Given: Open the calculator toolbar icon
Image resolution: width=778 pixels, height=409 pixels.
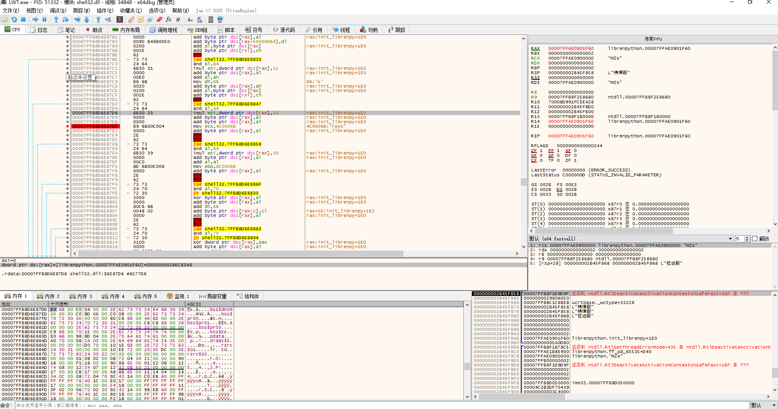Looking at the screenshot, I should (211, 19).
